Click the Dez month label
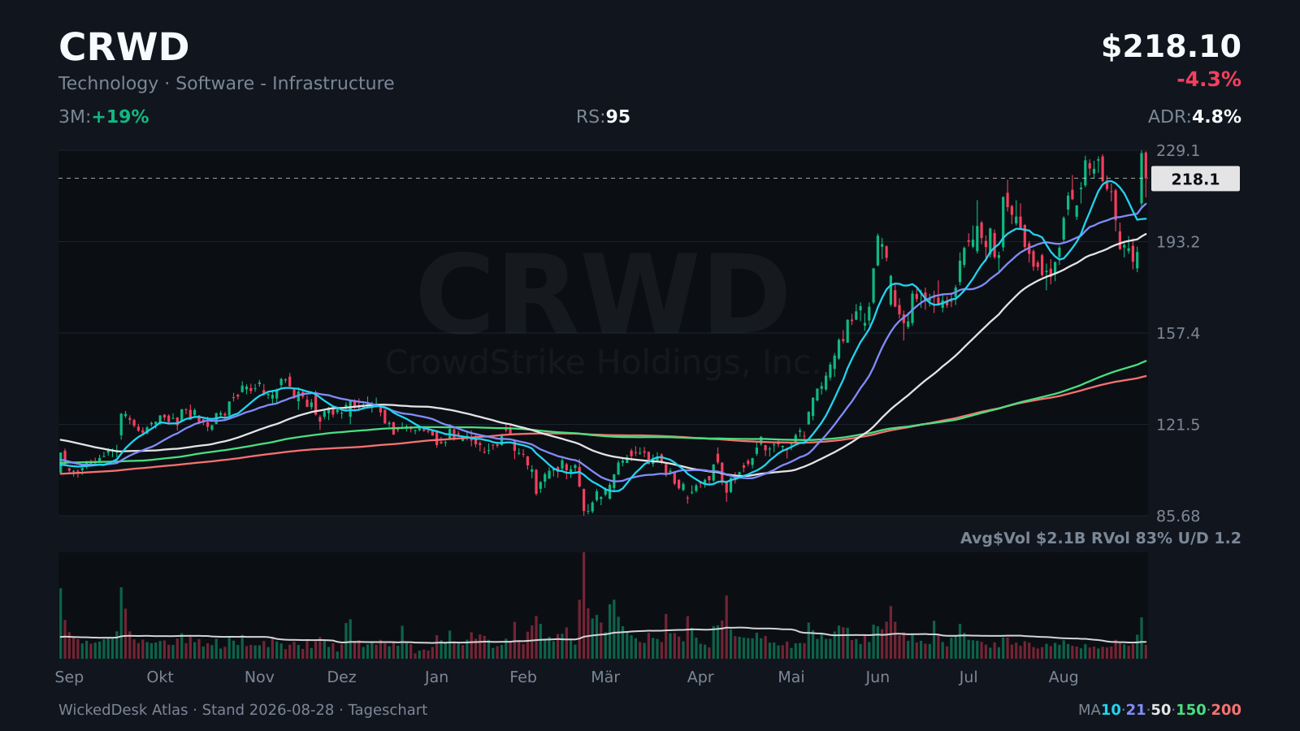1300x731 pixels. pos(342,677)
